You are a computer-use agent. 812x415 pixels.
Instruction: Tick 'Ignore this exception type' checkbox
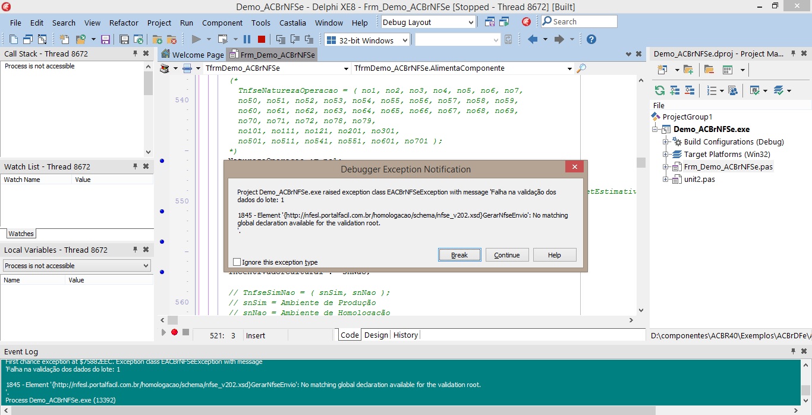(237, 262)
